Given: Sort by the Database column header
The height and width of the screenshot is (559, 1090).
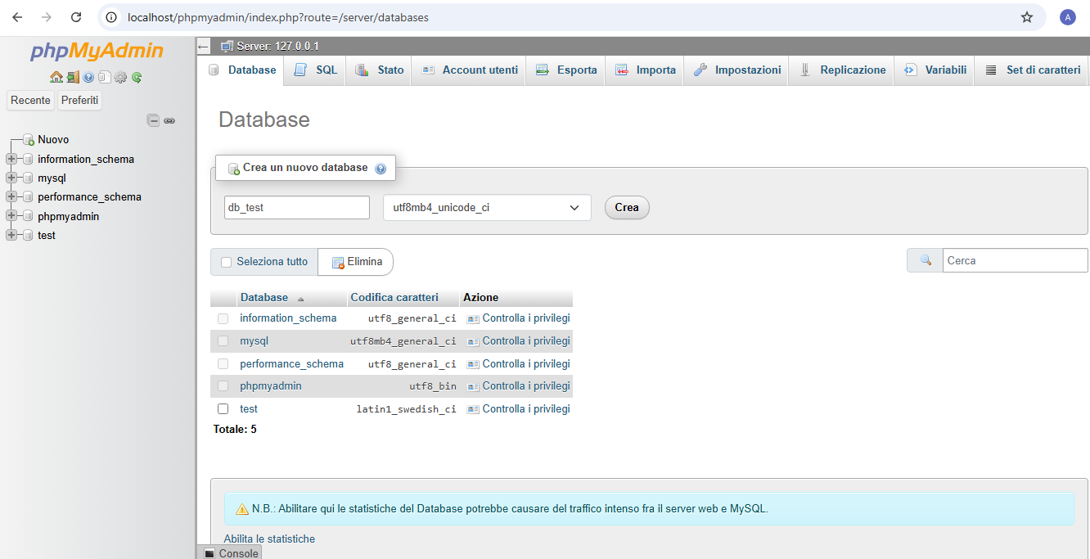Looking at the screenshot, I should coord(264,297).
